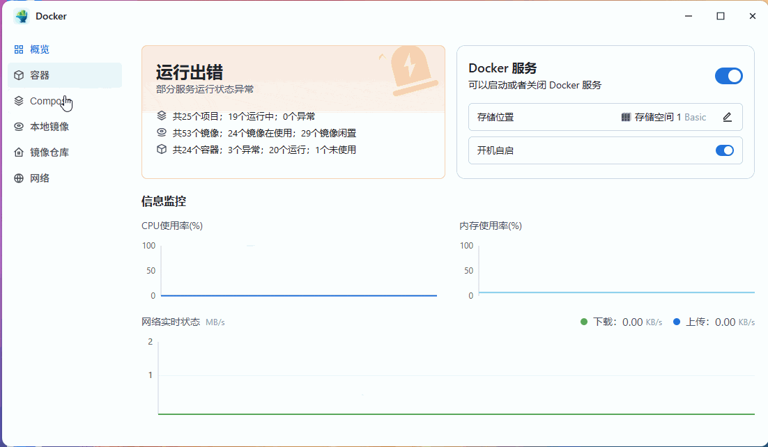Image resolution: width=768 pixels, height=447 pixels.
Task: Click the layers icon beside 共25个项目
Action: pos(162,116)
